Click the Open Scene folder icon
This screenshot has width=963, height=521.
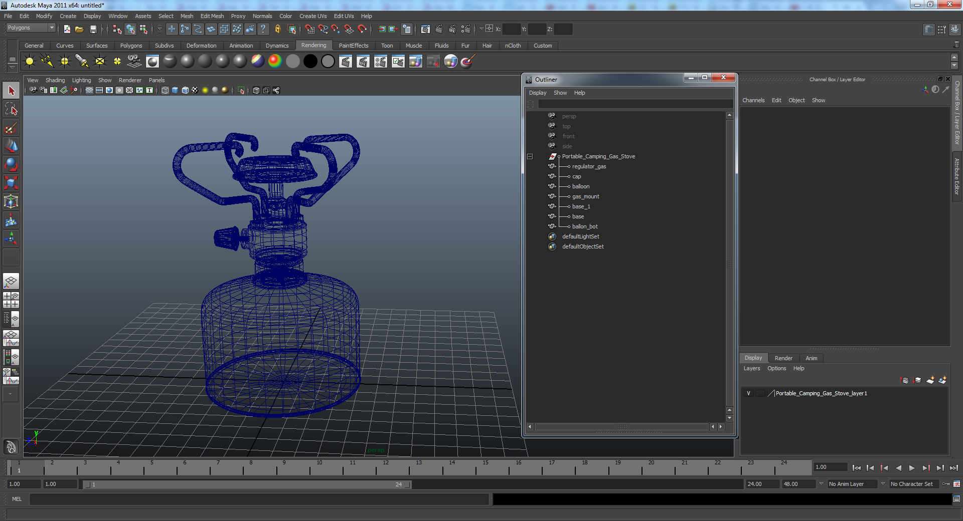(x=79, y=29)
